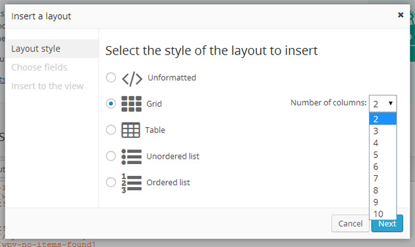The height and width of the screenshot is (247, 415).
Task: Choose 7 columns from the list
Action: tap(383, 178)
